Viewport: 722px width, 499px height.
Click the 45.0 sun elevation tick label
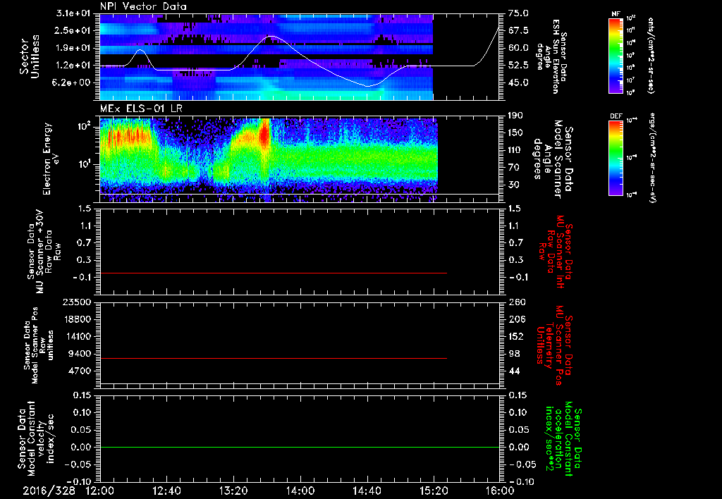click(x=518, y=82)
